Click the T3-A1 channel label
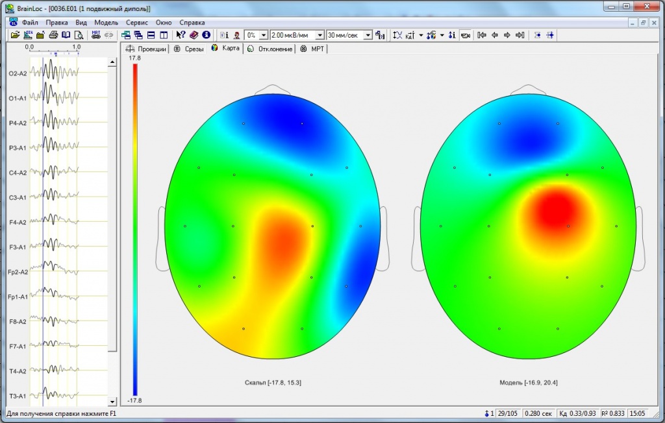 tap(18, 396)
